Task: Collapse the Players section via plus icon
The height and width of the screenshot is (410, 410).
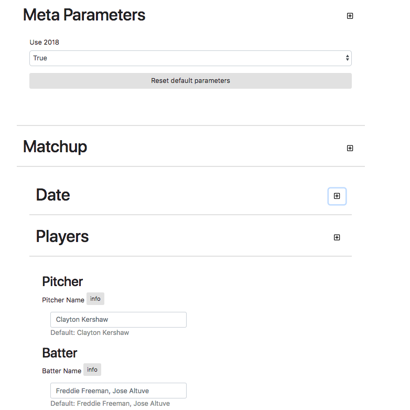Action: [x=337, y=237]
